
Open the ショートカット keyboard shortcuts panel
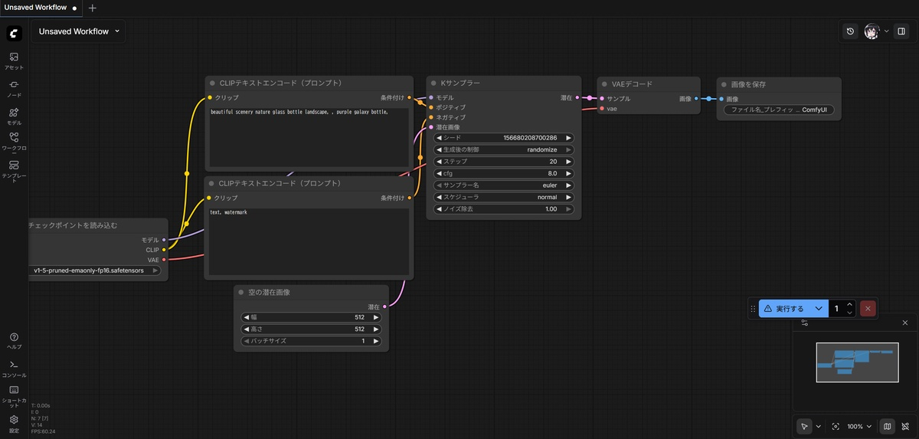click(x=14, y=396)
